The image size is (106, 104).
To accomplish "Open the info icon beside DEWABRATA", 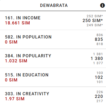I will (x=103, y=5).
